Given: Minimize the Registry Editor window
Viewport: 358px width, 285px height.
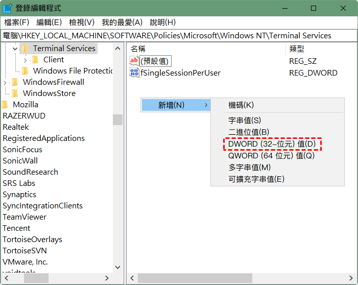Looking at the screenshot, I should point(284,8).
